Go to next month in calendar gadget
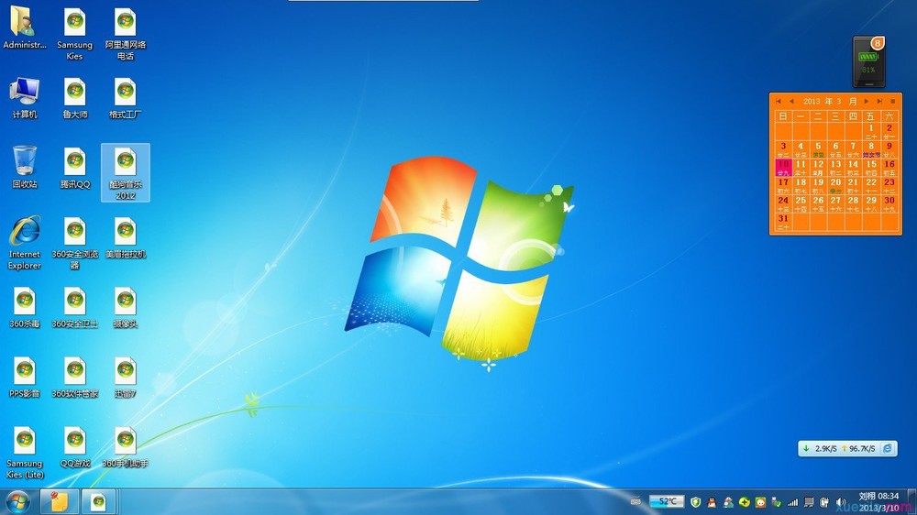 click(x=867, y=101)
